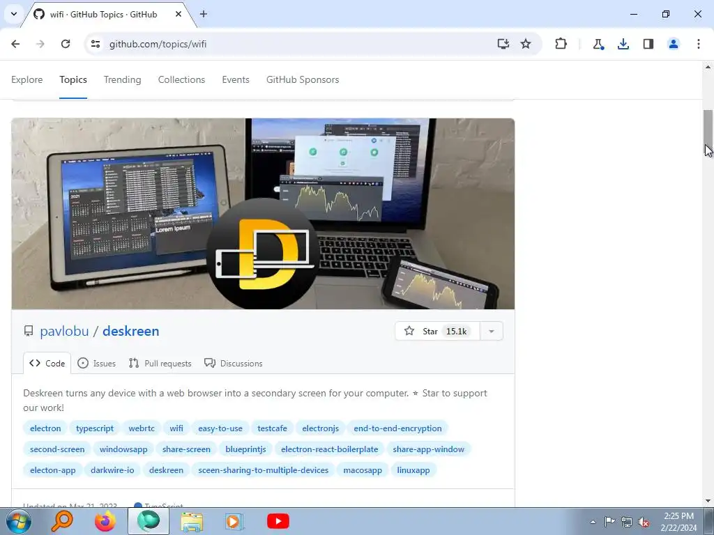Screen dimensions: 714x535
Task: Open the deskreen repository link
Action: click(x=130, y=331)
